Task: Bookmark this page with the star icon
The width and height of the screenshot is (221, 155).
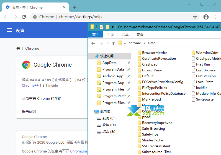Action: pos(195,17)
